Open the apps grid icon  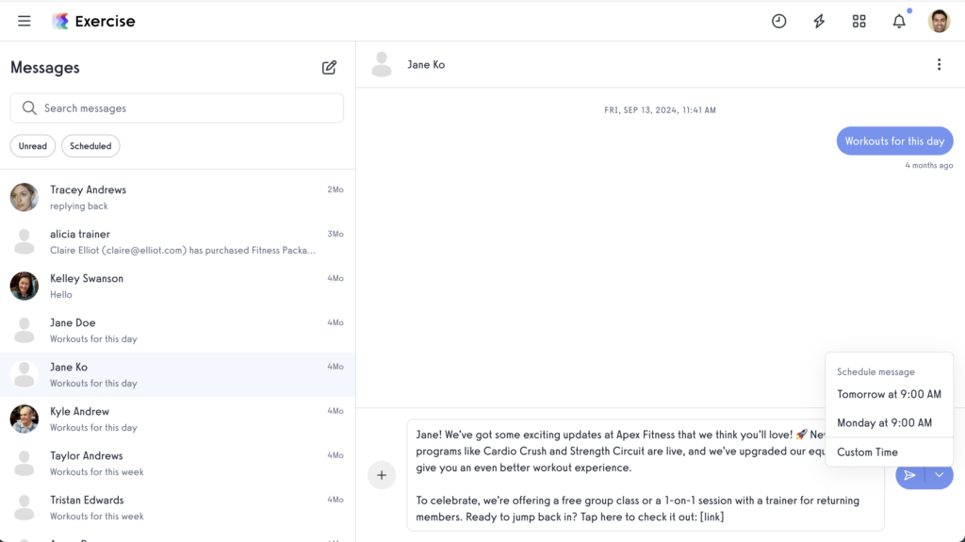tap(859, 21)
